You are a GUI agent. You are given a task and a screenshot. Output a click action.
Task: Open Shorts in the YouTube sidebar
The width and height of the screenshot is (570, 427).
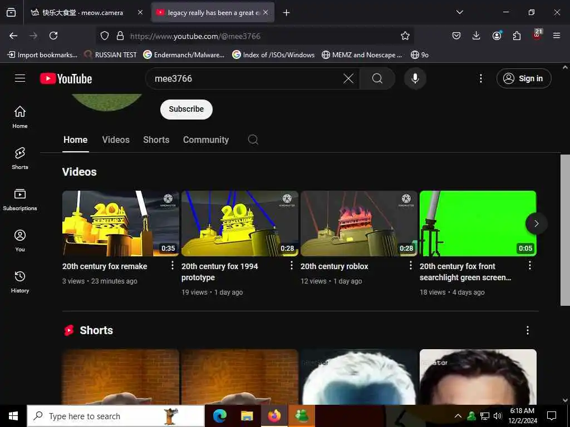[x=20, y=158]
